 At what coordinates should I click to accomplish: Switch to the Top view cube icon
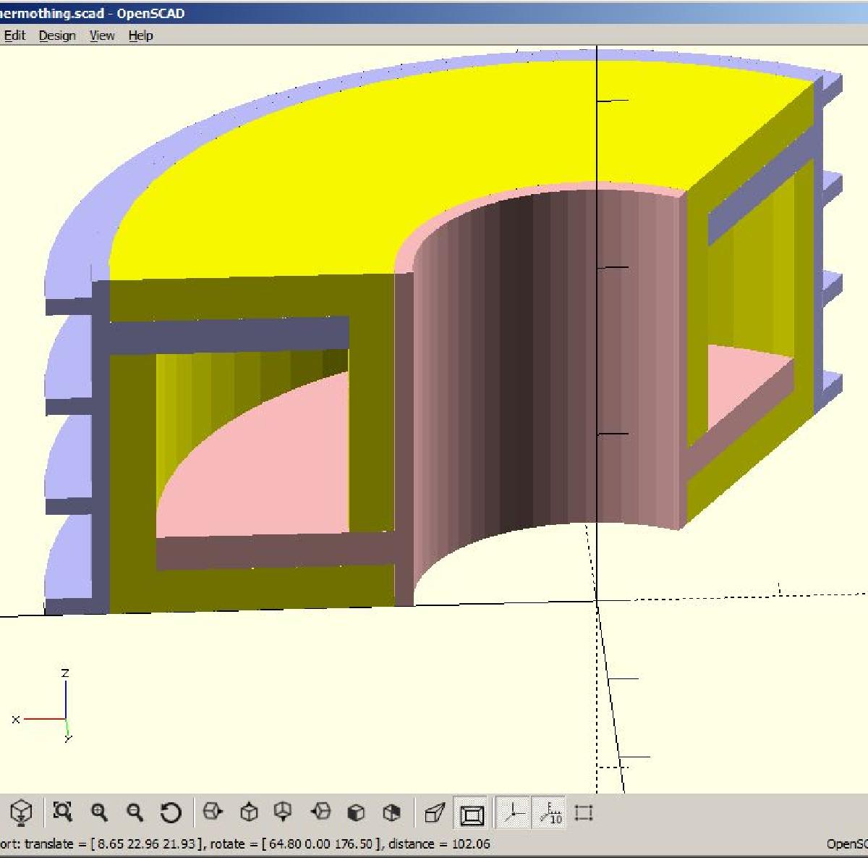coord(249,812)
